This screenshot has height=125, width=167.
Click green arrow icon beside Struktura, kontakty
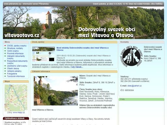(5, 48)
